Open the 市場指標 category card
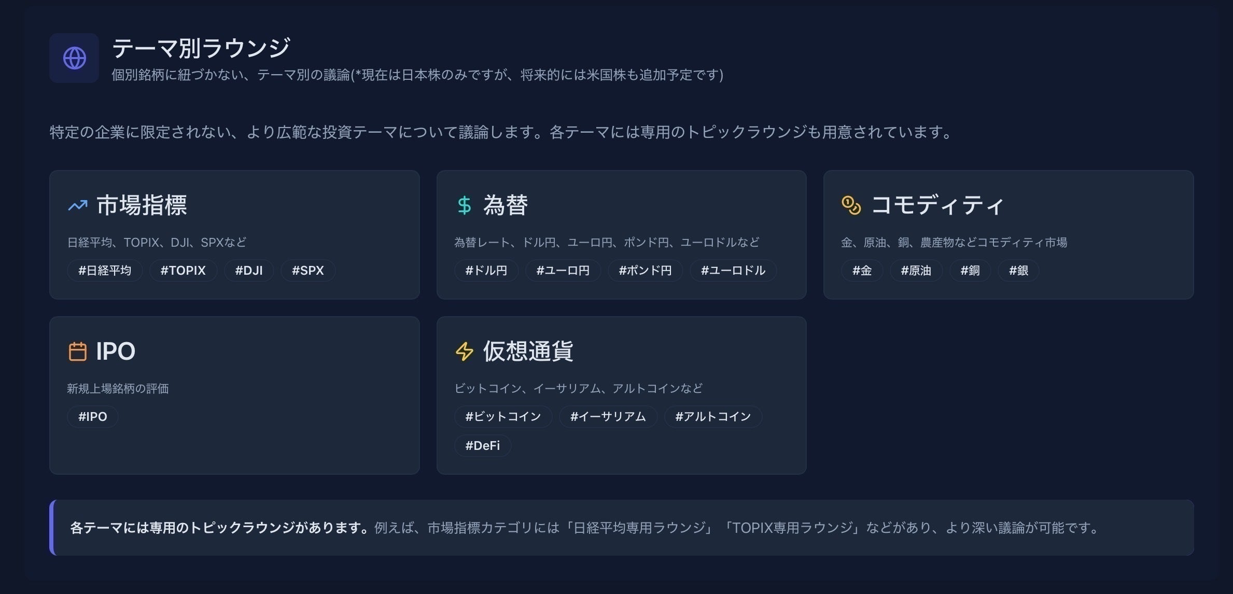Image resolution: width=1233 pixels, height=594 pixels. point(234,234)
